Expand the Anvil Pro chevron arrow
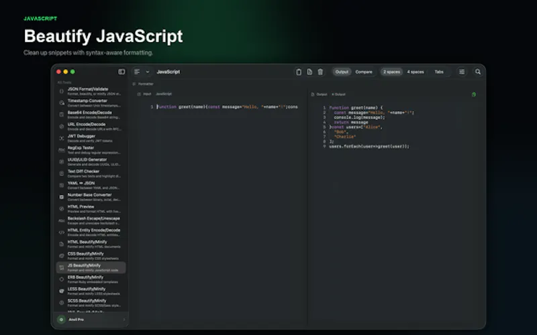 pyautogui.click(x=124, y=320)
